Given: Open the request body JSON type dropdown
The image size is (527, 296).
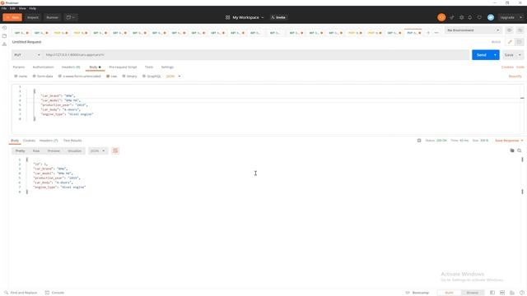Looking at the screenshot, I should pyautogui.click(x=174, y=76).
